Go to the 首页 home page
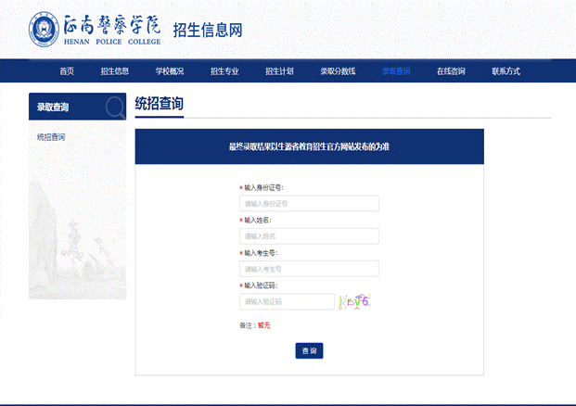The height and width of the screenshot is (406, 576). click(x=67, y=71)
